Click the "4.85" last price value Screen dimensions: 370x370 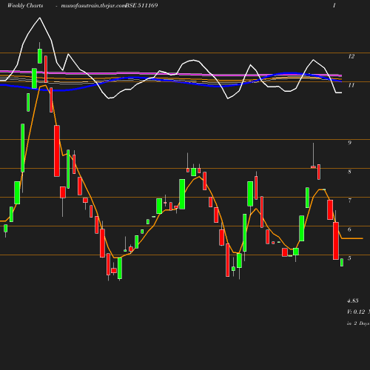[x=353, y=300]
